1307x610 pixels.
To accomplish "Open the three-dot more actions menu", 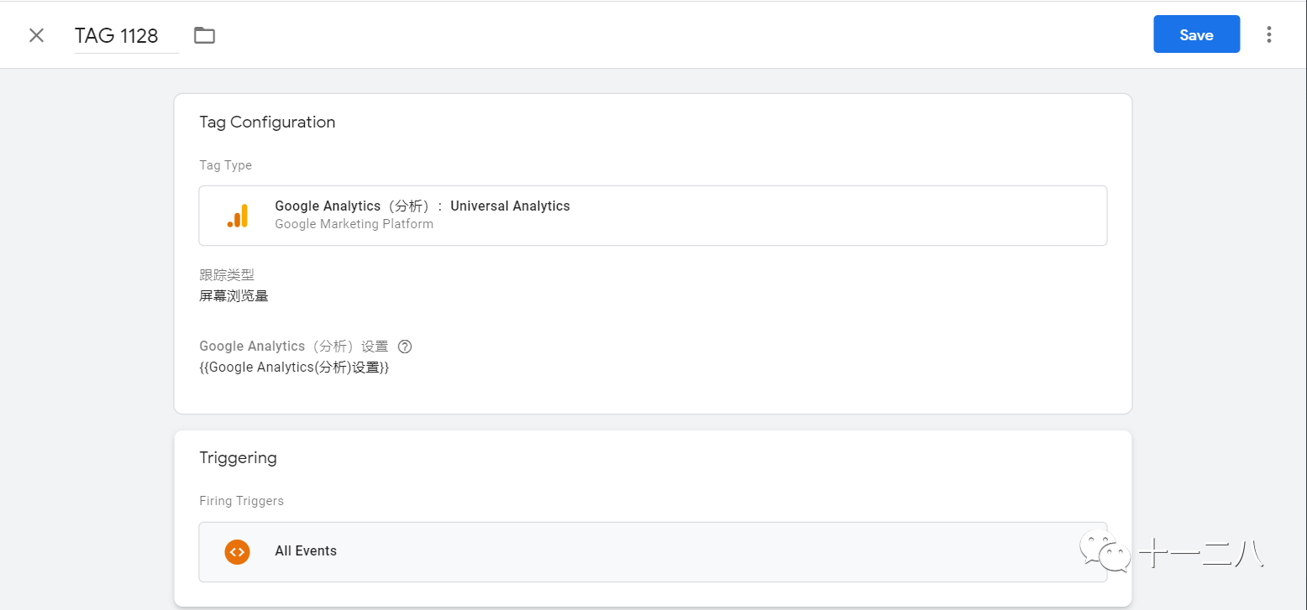I will click(x=1269, y=34).
